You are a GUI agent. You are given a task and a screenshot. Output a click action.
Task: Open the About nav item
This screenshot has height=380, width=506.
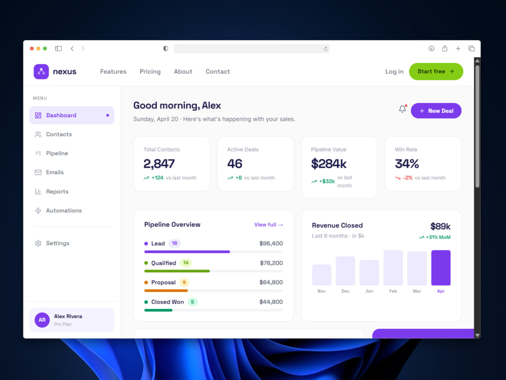coord(183,71)
